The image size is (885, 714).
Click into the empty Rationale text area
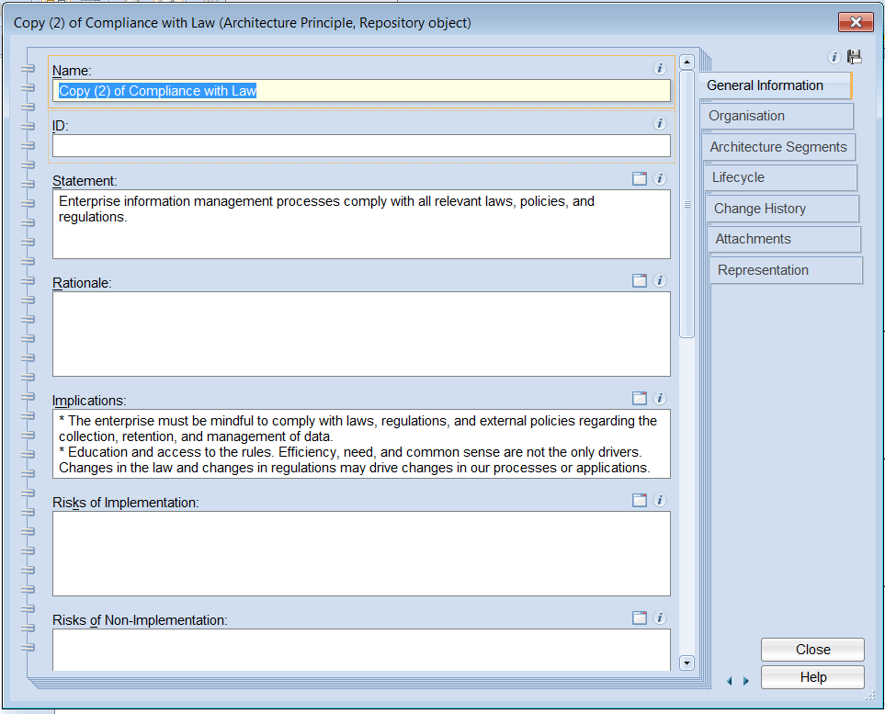tap(361, 334)
